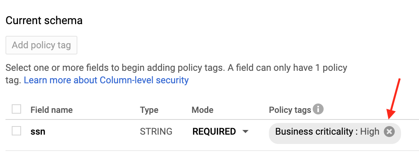The height and width of the screenshot is (165, 419).
Task: Click the Business criticality label in chip
Action: 314,132
